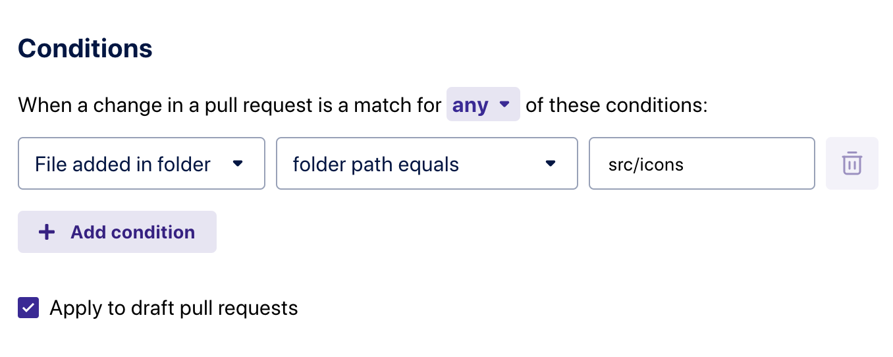This screenshot has width=893, height=357.
Task: Focus the src/icons folder path field
Action: pyautogui.click(x=701, y=163)
